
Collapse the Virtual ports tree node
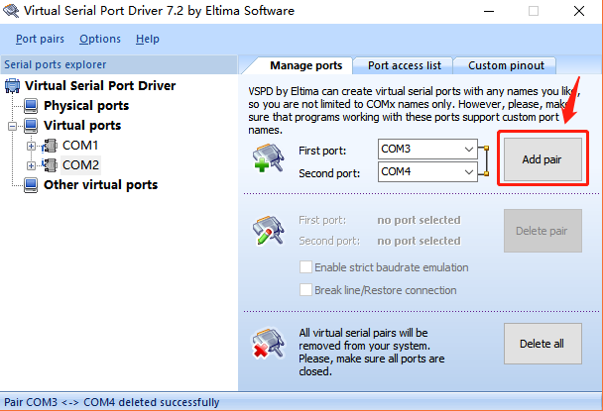pyautogui.click(x=12, y=126)
